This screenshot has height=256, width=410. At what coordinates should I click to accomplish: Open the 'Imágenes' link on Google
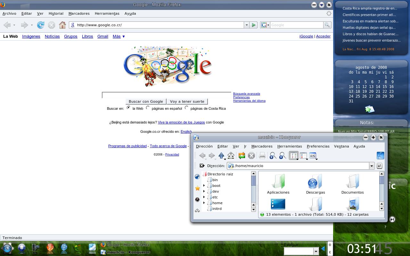pyautogui.click(x=31, y=36)
